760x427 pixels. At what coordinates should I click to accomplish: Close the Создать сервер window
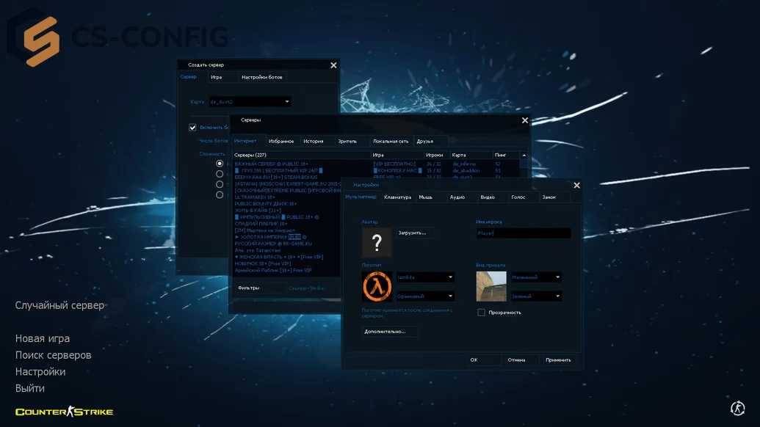(333, 65)
